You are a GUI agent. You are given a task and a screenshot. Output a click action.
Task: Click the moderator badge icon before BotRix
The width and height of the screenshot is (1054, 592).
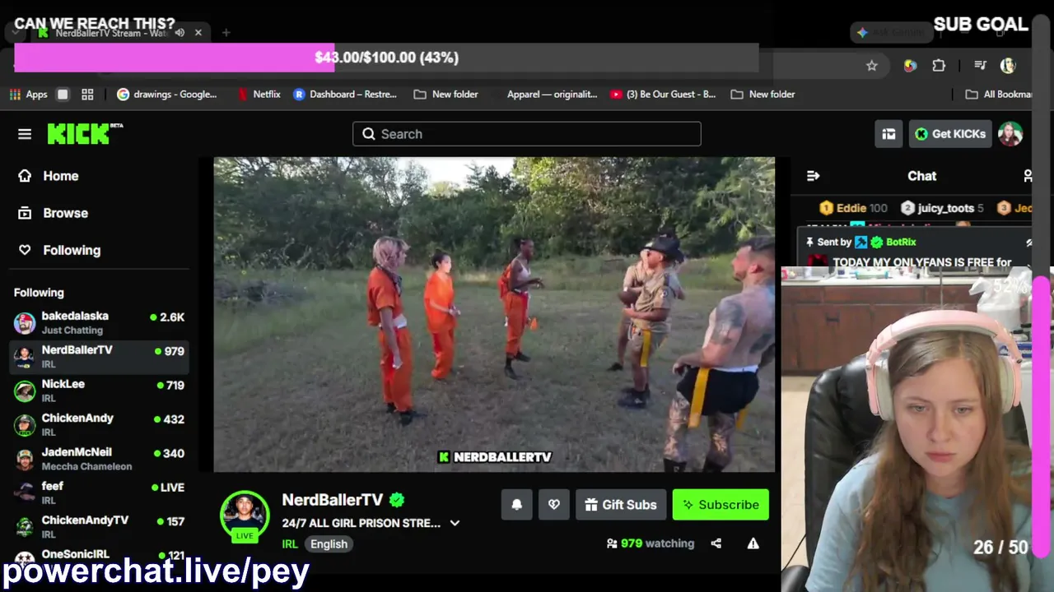(x=861, y=242)
